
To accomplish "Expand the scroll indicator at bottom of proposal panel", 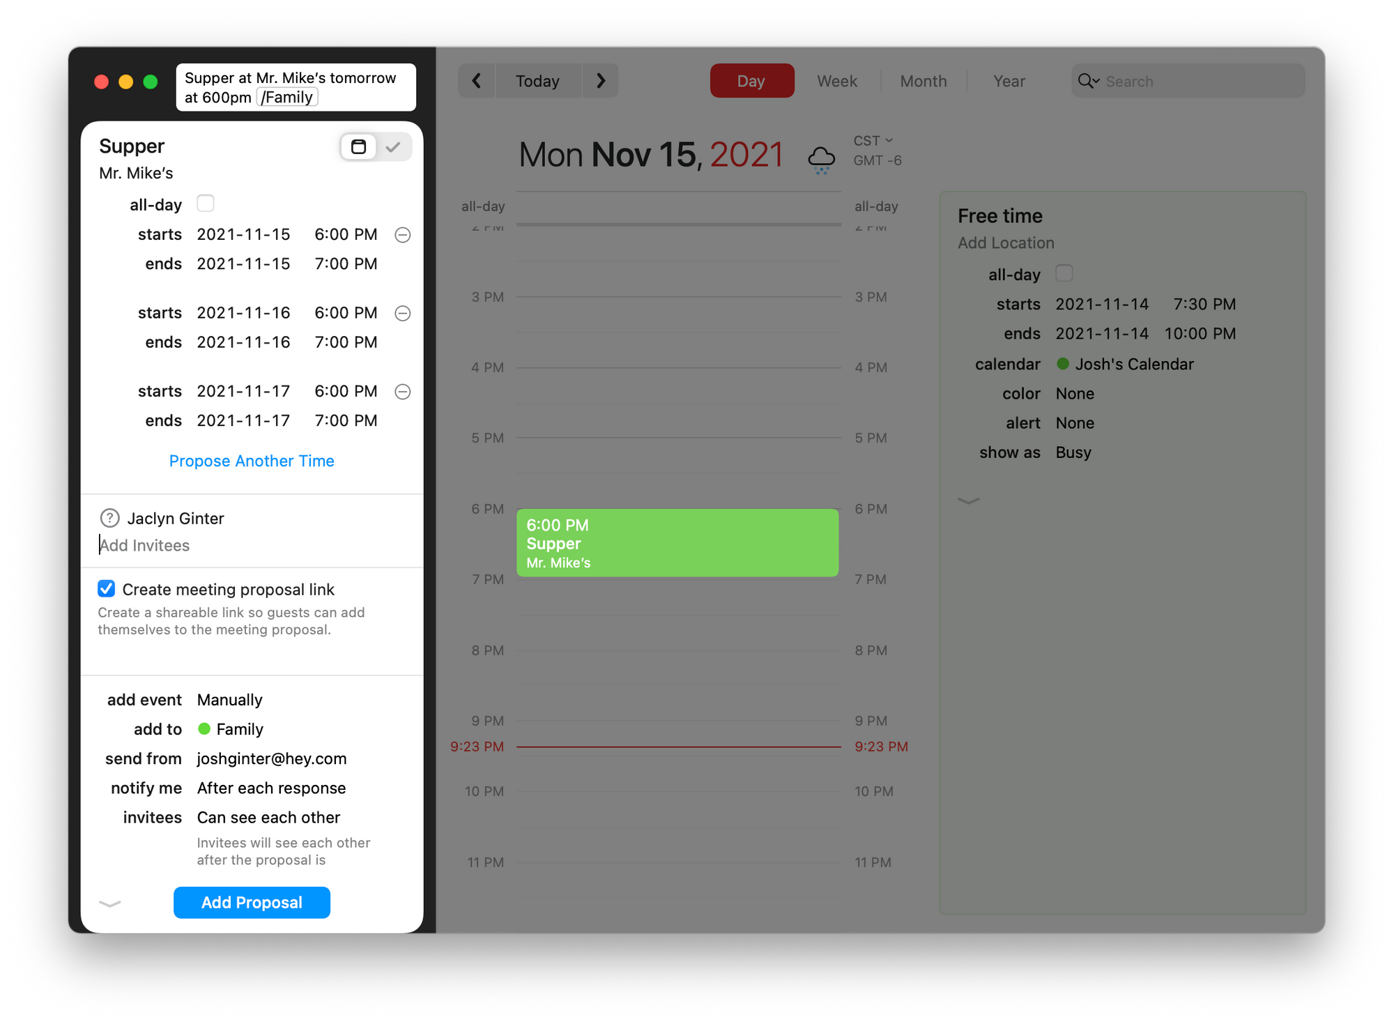I will tap(108, 903).
